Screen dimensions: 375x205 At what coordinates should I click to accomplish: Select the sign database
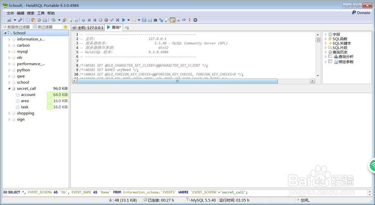point(21,119)
